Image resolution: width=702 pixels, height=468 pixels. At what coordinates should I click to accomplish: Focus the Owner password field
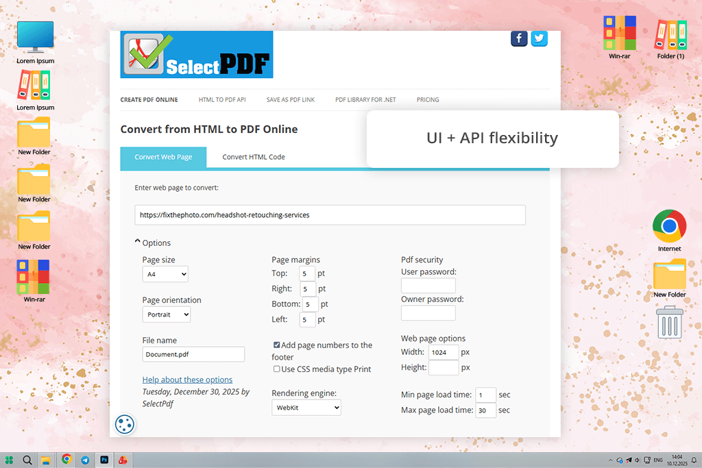(428, 312)
